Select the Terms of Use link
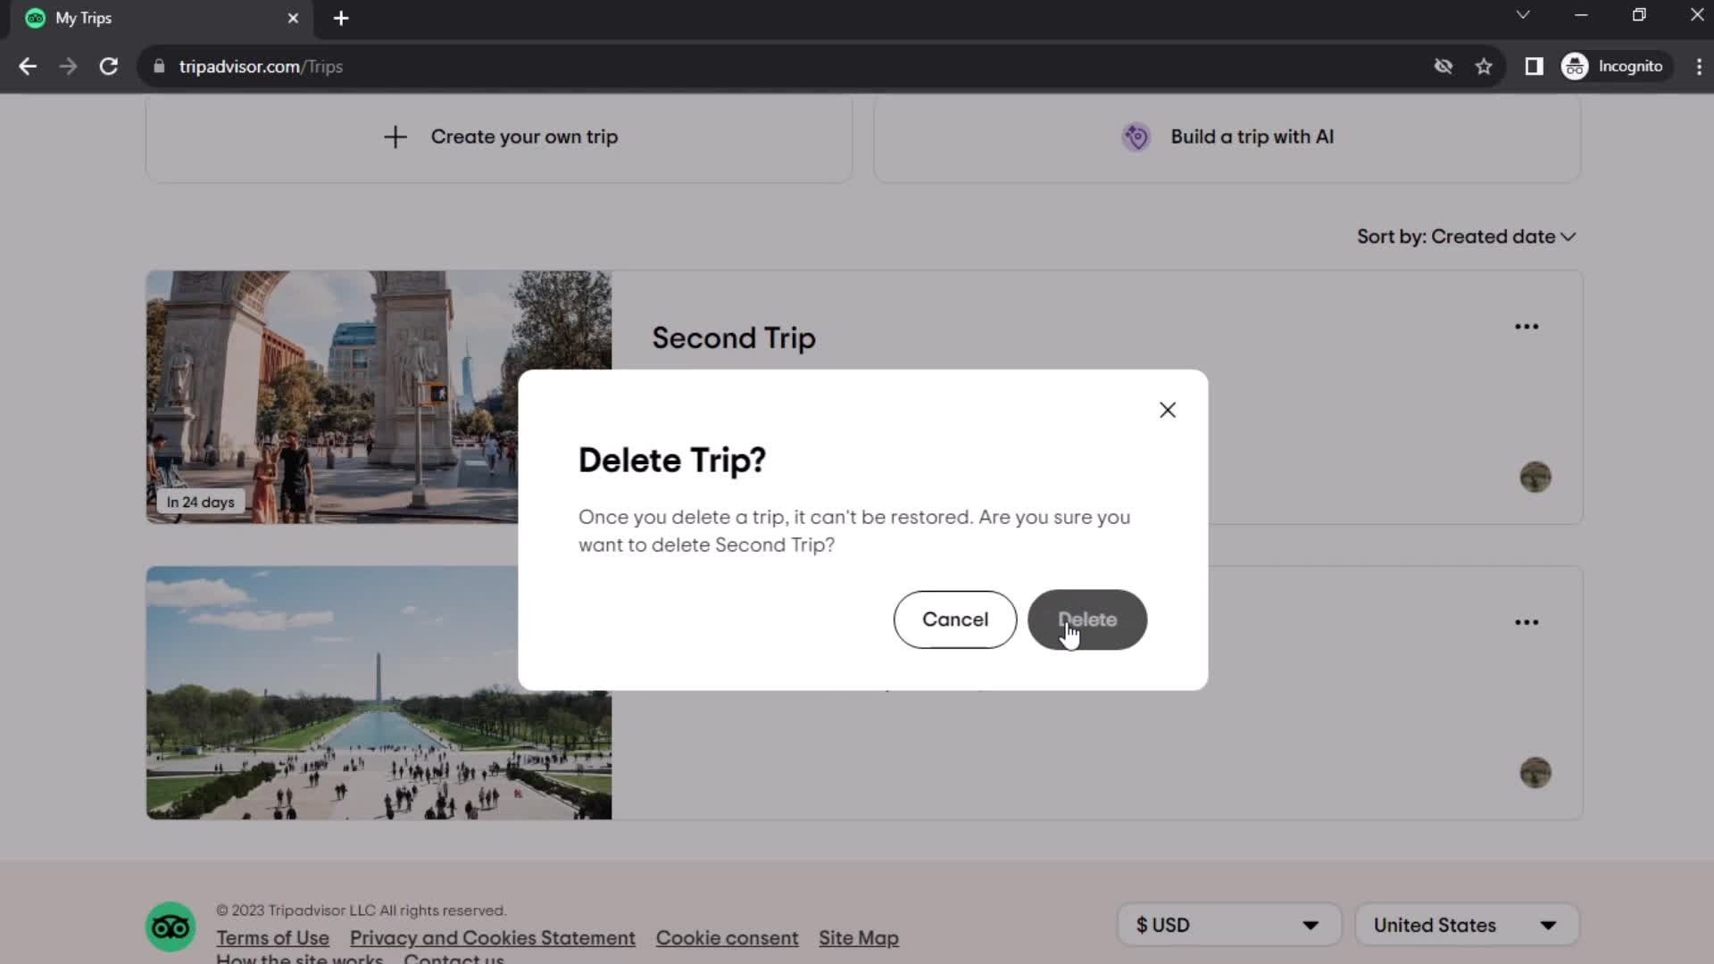 coord(273,938)
